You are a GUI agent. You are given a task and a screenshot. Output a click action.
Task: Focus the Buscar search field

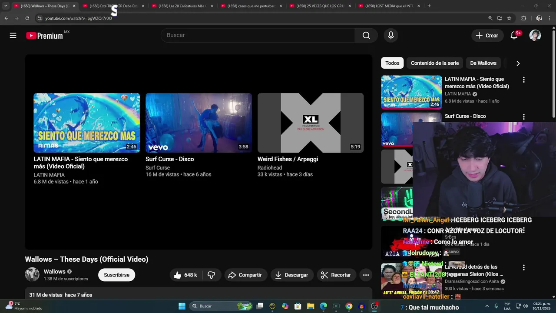pyautogui.click(x=258, y=35)
